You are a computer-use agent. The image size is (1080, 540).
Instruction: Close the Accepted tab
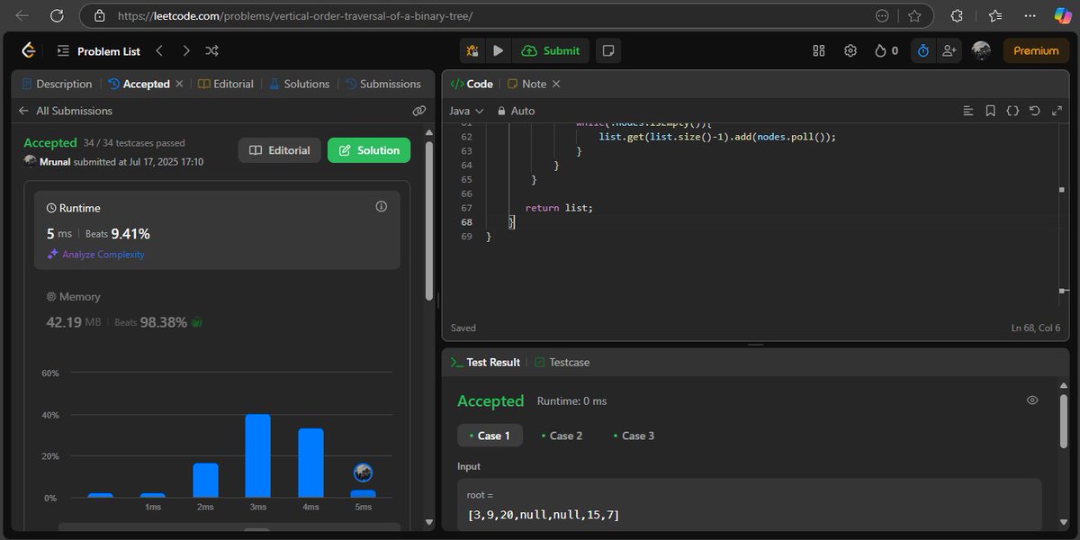click(179, 84)
